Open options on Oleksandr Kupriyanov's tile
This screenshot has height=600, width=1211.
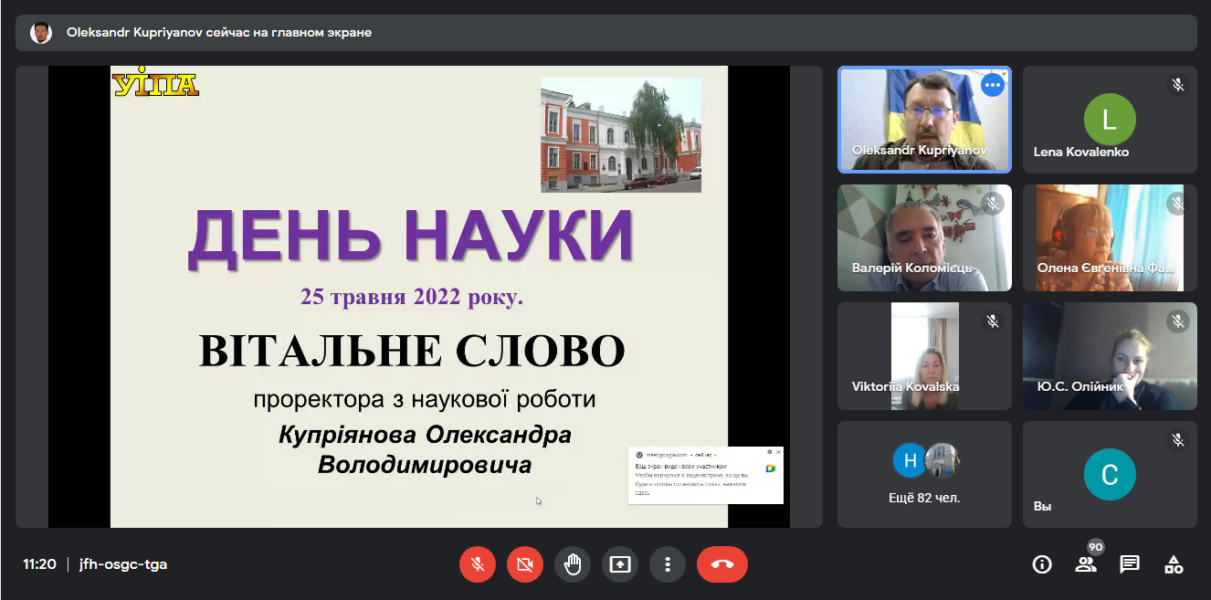(993, 85)
